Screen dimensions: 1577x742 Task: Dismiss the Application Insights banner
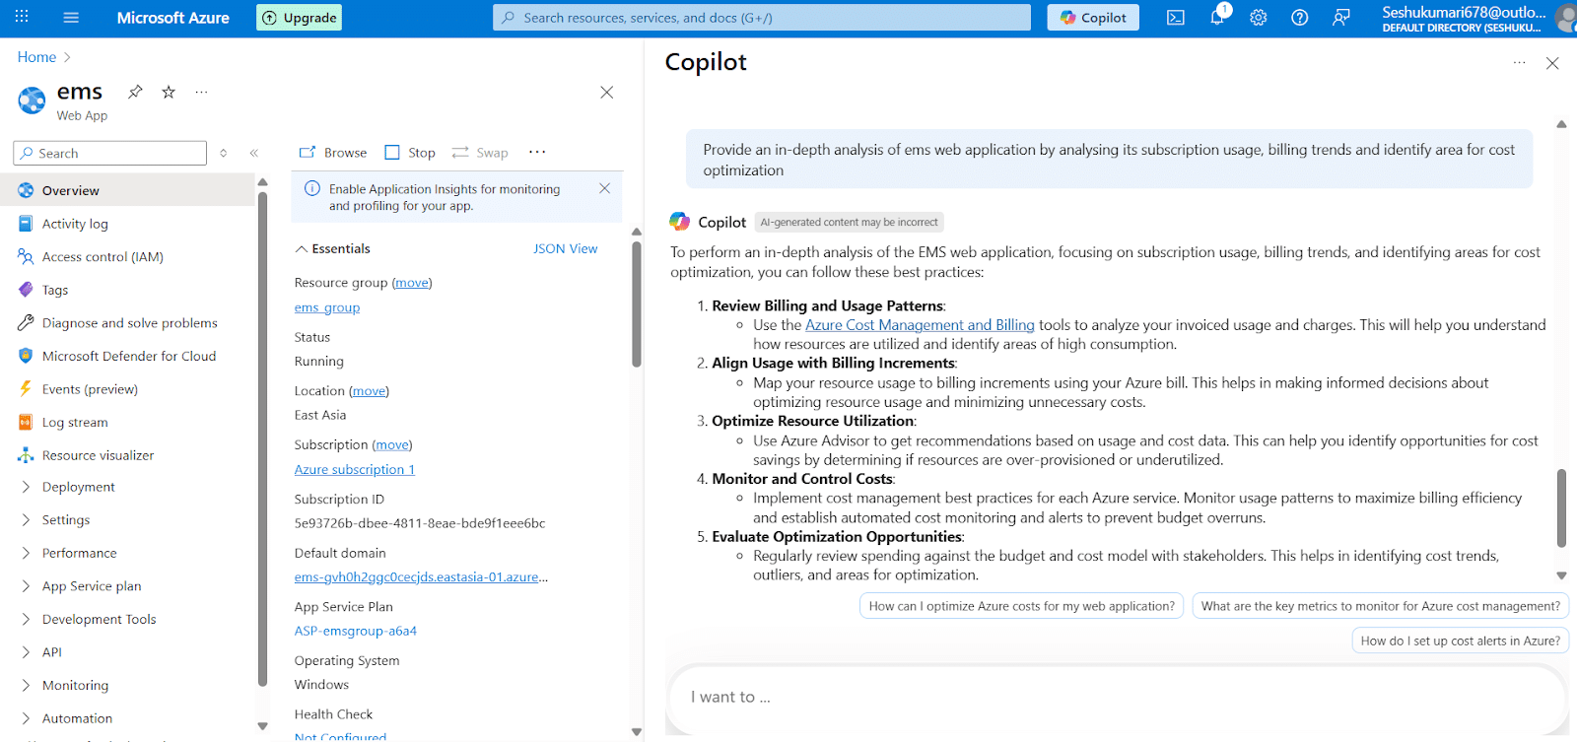point(605,188)
